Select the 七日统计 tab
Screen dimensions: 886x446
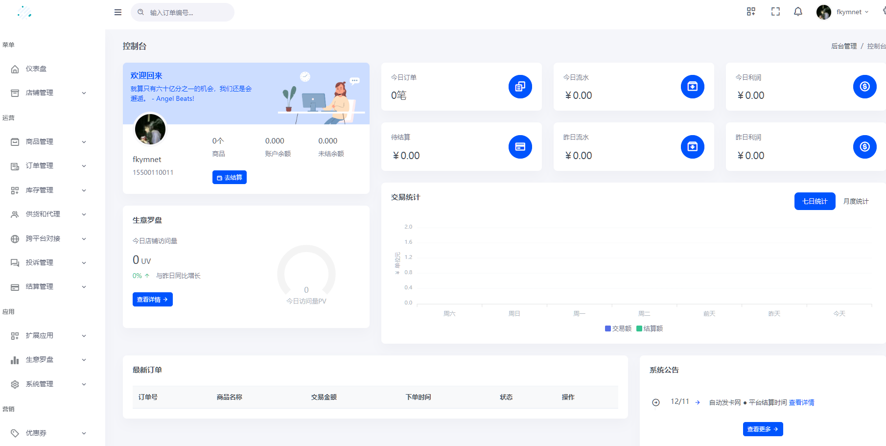[x=815, y=201]
